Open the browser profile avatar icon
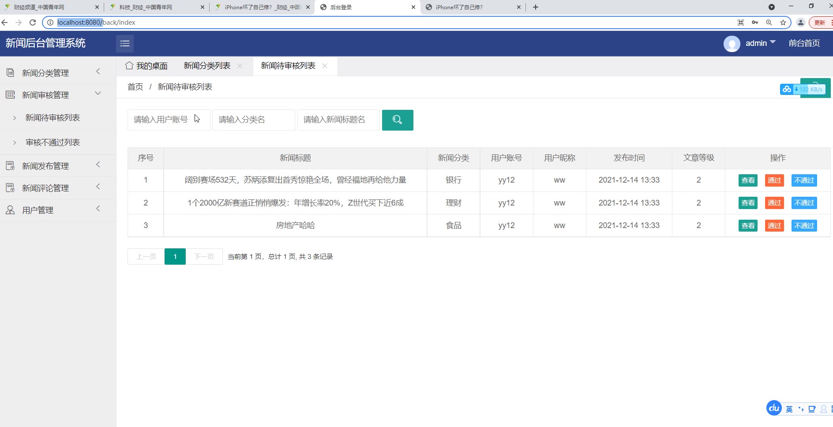 click(x=801, y=22)
